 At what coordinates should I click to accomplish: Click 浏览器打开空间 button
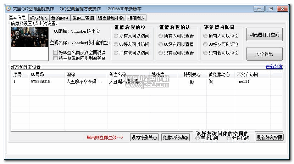[264, 35]
